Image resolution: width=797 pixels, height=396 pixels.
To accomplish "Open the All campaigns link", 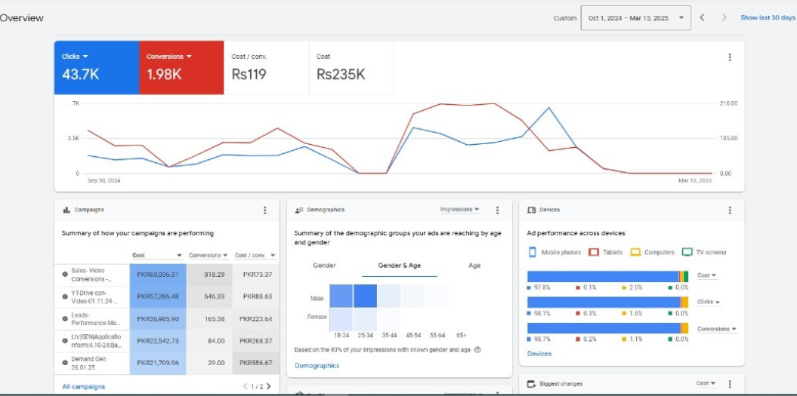I will coord(83,387).
